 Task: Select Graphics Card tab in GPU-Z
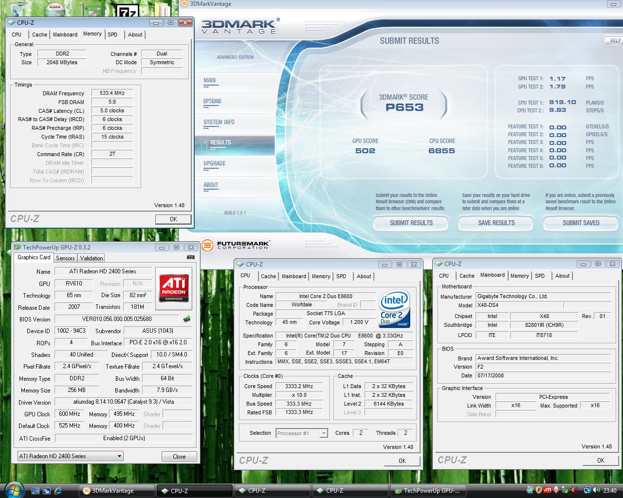(x=34, y=258)
